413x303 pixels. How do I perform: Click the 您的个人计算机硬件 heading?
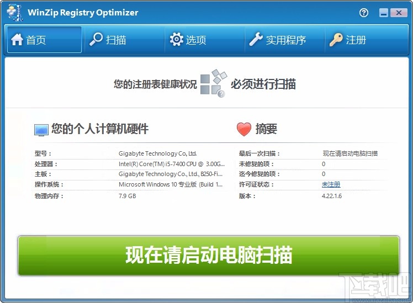pyautogui.click(x=100, y=129)
